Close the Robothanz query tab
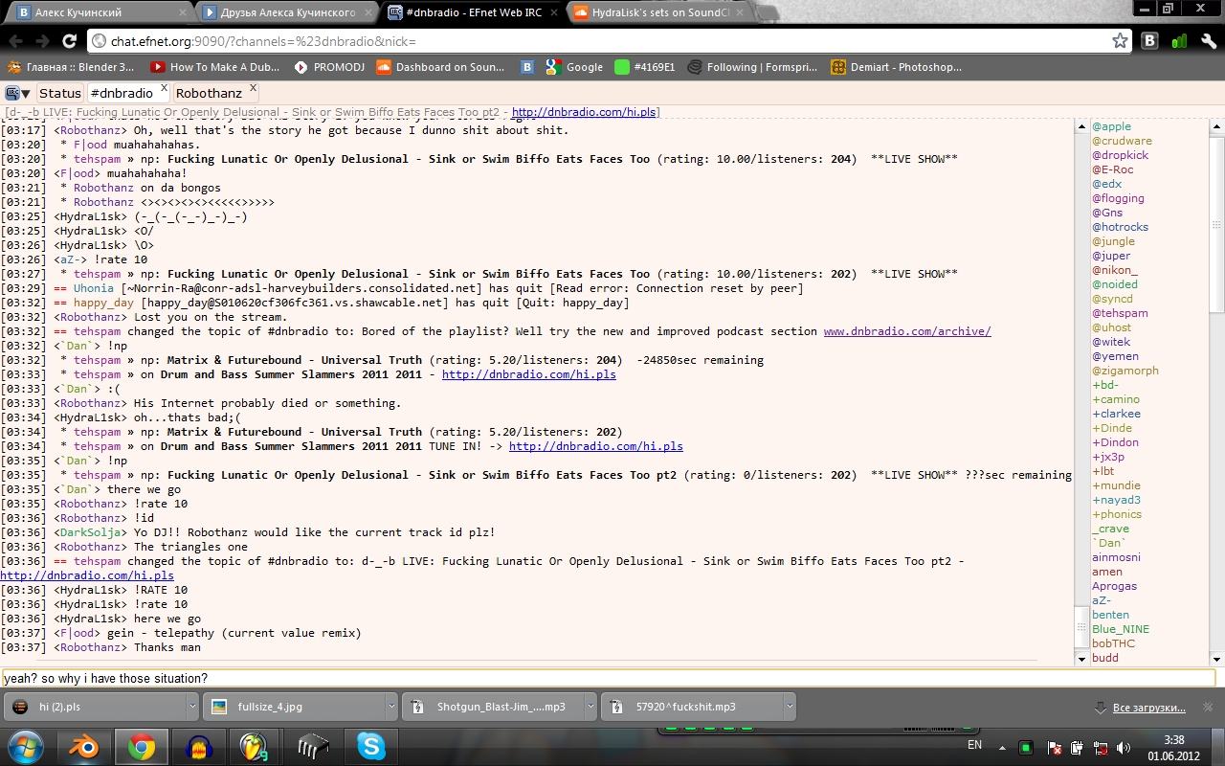 point(253,88)
